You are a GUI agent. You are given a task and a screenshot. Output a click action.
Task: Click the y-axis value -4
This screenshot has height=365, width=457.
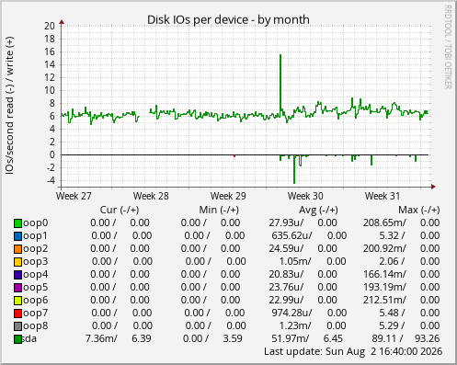tap(51, 180)
